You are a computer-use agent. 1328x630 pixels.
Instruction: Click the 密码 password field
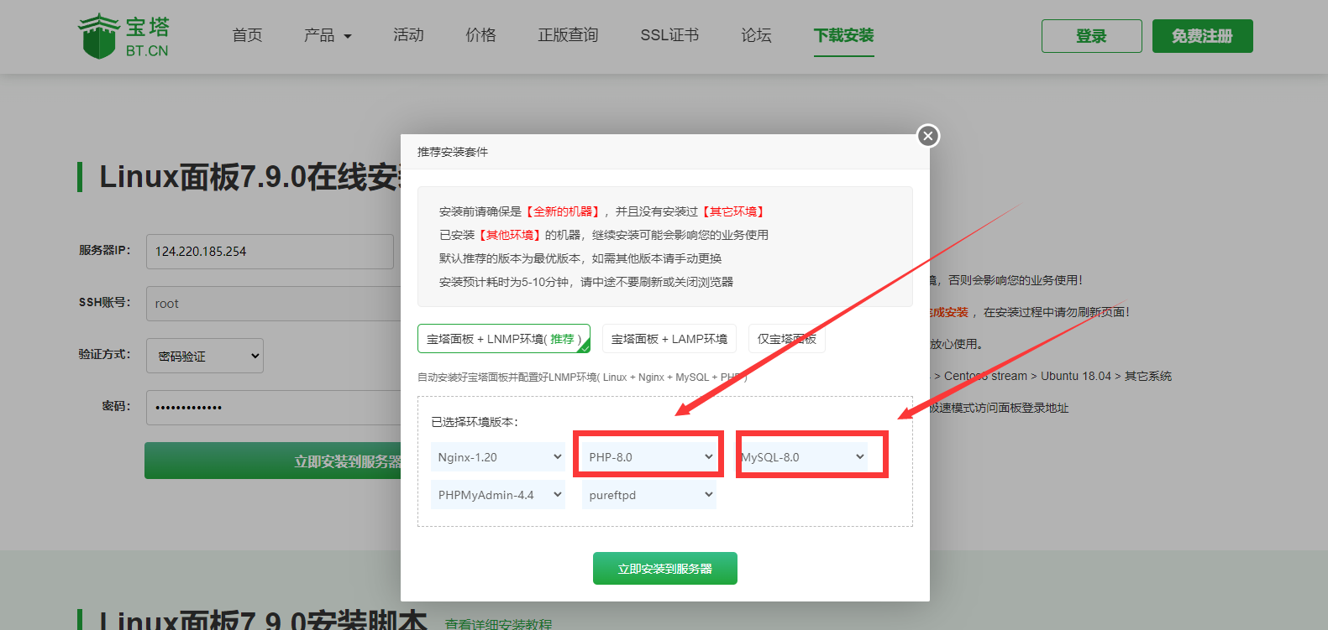coord(273,408)
